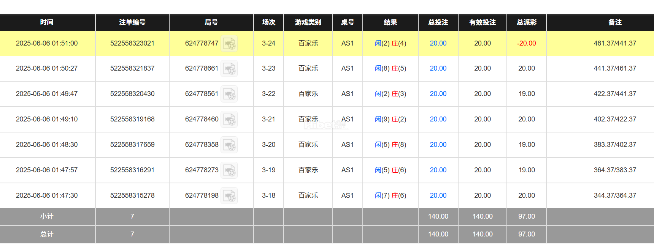
Task: Click total bet link for round 3-18
Action: coord(438,195)
